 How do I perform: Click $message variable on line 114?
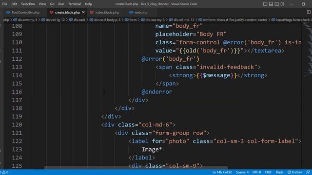click(216, 75)
